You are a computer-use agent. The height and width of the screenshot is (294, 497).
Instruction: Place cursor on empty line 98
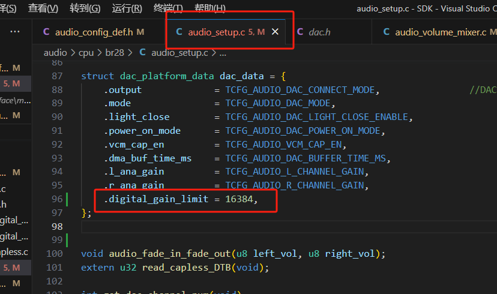[x=289, y=227]
